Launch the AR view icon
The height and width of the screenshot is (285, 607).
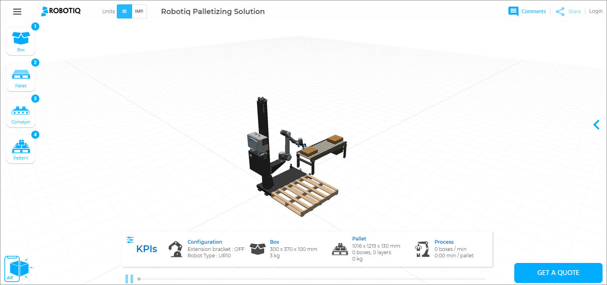[x=16, y=268]
